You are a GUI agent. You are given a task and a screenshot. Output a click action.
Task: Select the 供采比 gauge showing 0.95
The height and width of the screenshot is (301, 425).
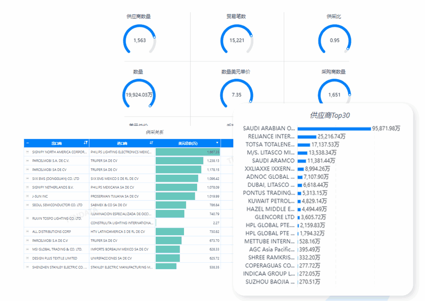pos(334,40)
